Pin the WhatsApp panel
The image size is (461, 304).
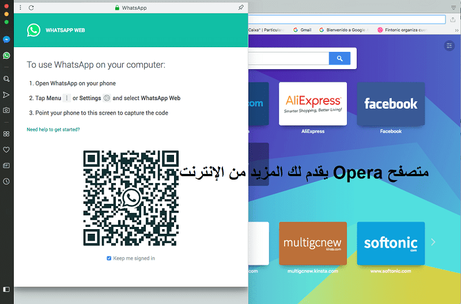pos(241,7)
